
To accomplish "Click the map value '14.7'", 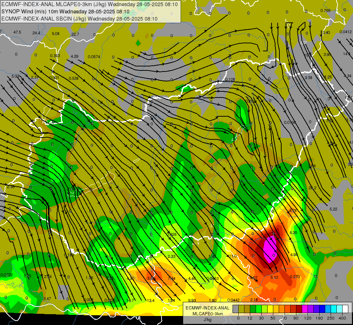I will tap(130, 300).
